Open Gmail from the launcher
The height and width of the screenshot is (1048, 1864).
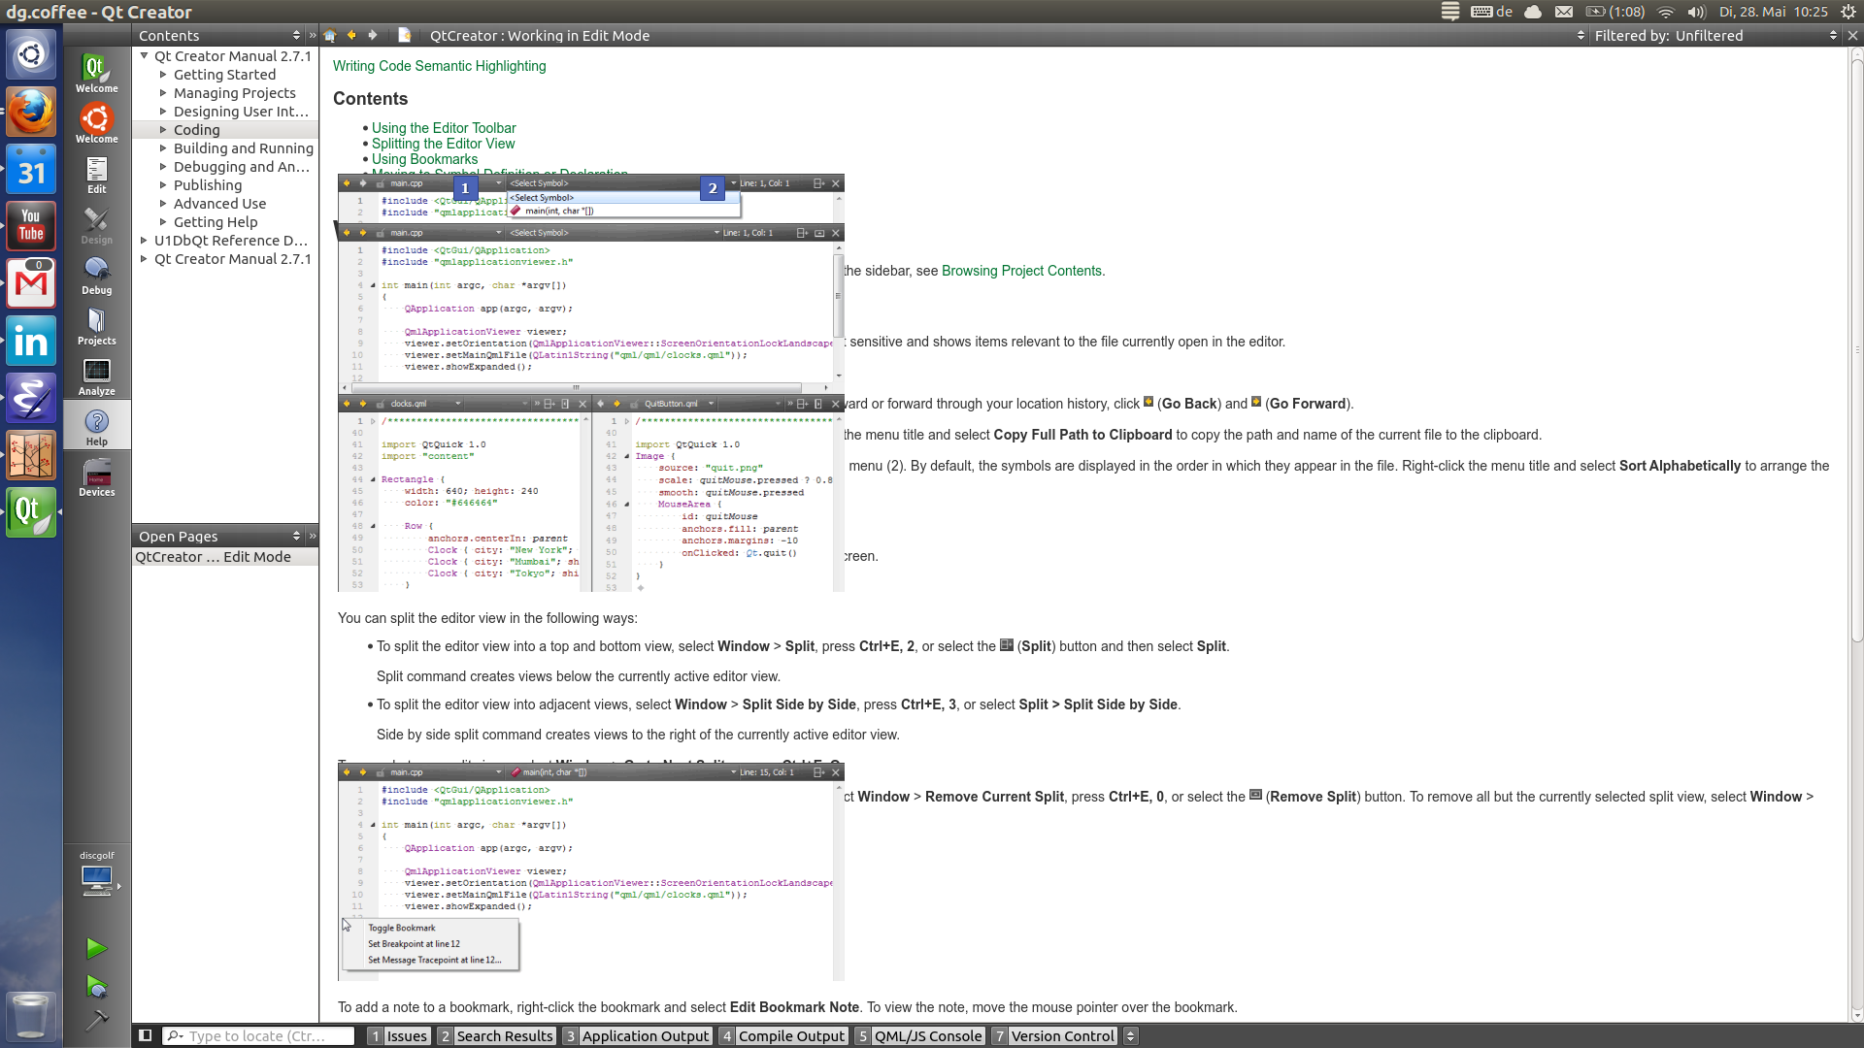(x=31, y=282)
